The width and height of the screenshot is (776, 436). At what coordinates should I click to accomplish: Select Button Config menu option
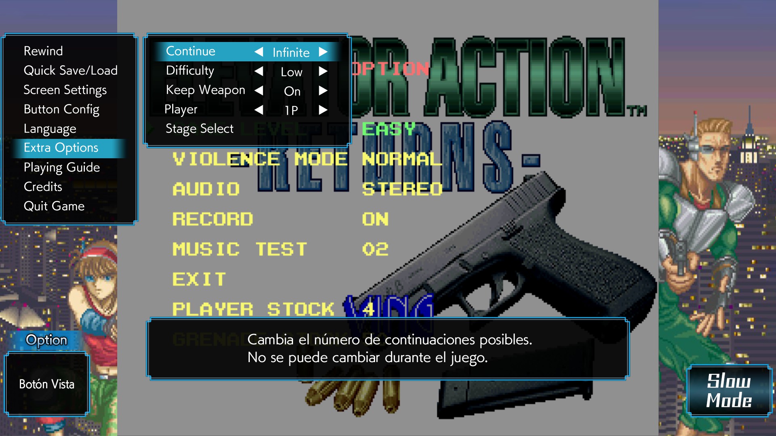[62, 109]
